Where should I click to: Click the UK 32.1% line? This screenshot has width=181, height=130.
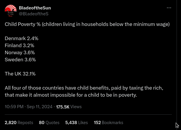[x=20, y=74]
